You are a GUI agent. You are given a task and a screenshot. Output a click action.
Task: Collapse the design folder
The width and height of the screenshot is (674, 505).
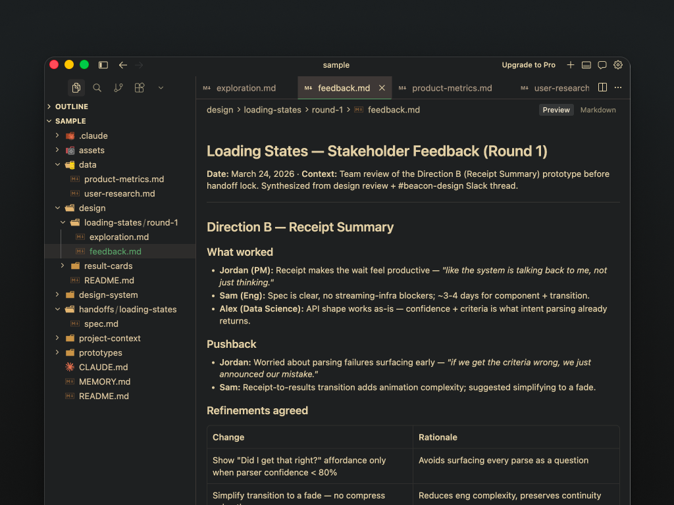120,208
